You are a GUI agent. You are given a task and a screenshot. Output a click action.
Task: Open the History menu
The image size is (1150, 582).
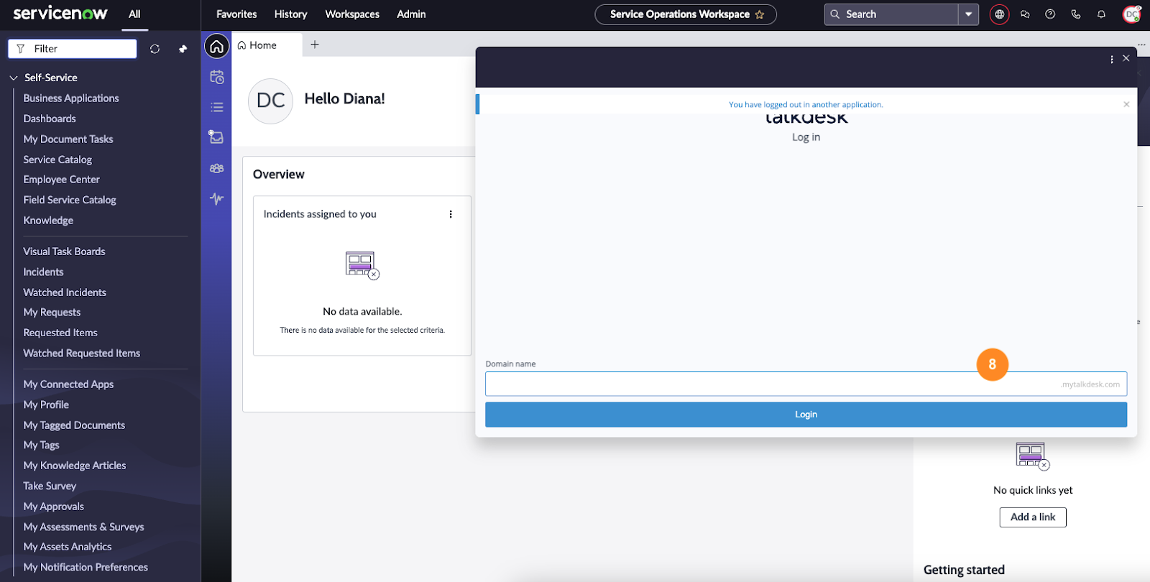pos(290,14)
